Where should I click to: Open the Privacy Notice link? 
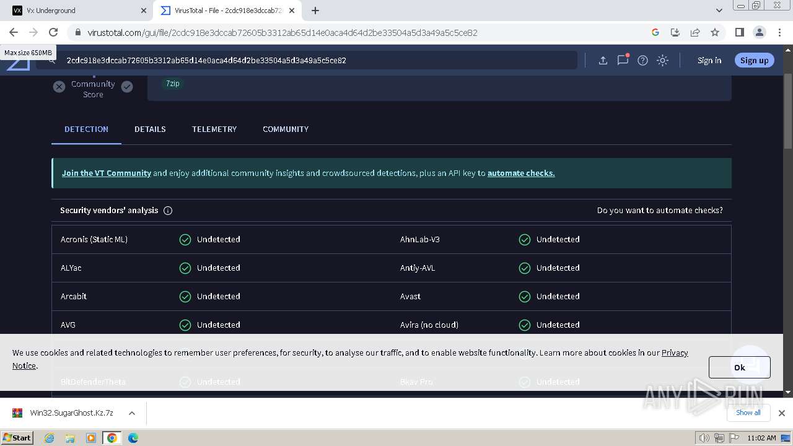click(x=675, y=352)
